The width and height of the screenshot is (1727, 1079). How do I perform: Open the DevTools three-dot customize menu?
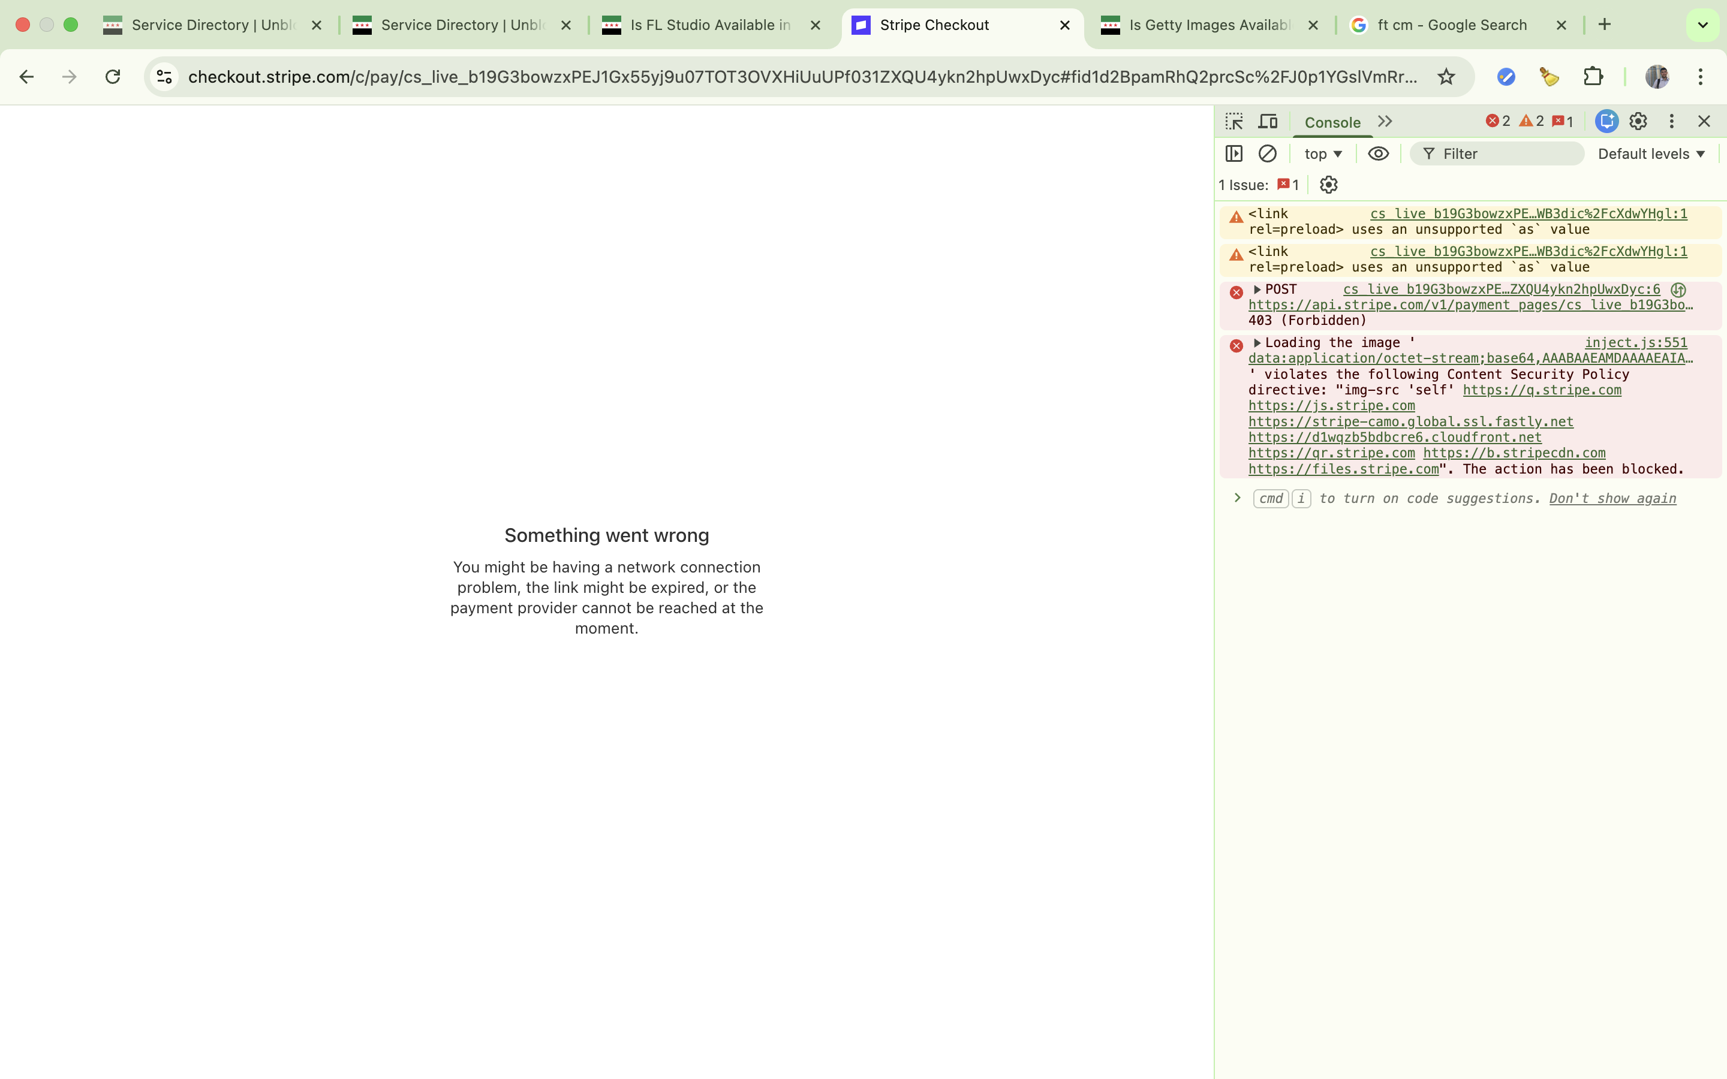(x=1671, y=121)
